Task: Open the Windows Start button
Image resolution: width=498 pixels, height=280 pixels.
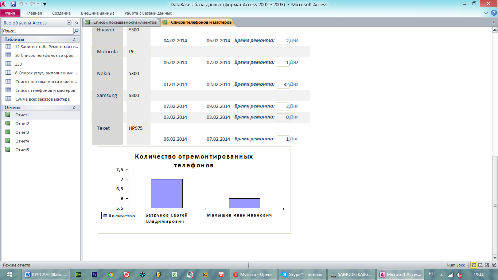Action: tap(10, 275)
